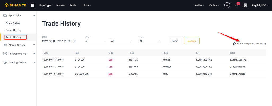The height and width of the screenshot is (106, 272).
Task: Open the apps grid menu icon
Action: coord(33,5)
